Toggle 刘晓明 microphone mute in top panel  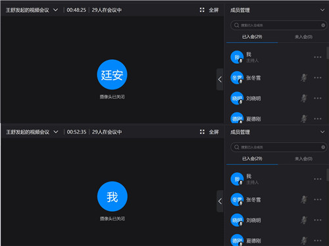click(x=304, y=98)
